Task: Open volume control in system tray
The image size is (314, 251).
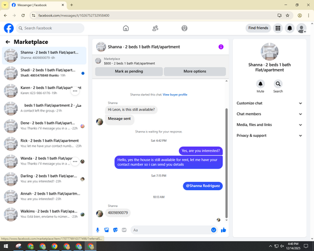Action: click(x=282, y=246)
